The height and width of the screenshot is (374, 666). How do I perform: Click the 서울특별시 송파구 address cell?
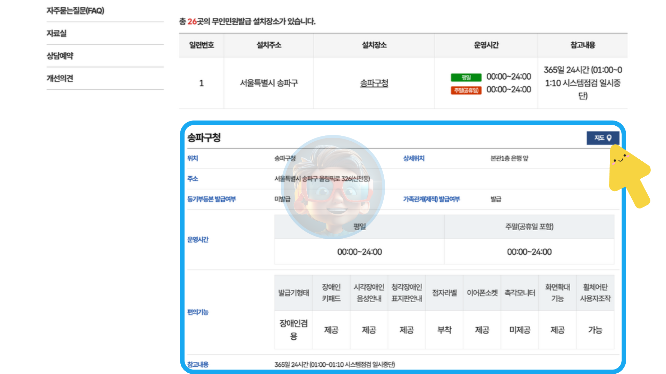[269, 83]
